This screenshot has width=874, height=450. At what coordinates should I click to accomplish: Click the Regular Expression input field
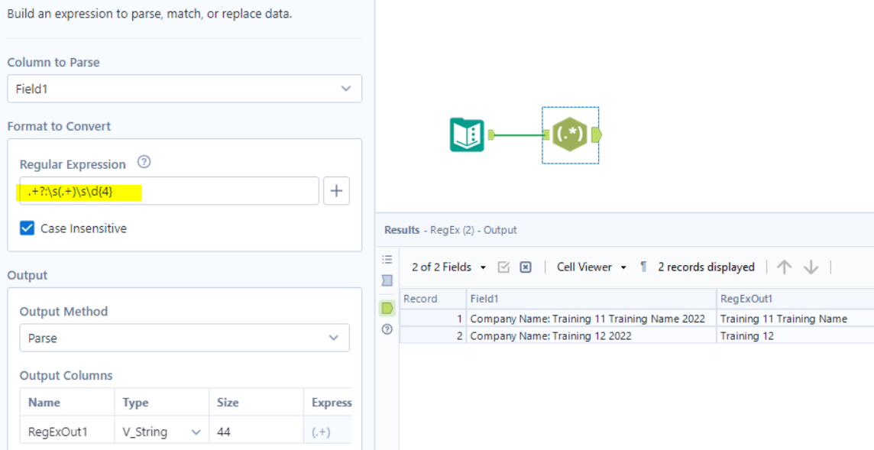(x=168, y=192)
